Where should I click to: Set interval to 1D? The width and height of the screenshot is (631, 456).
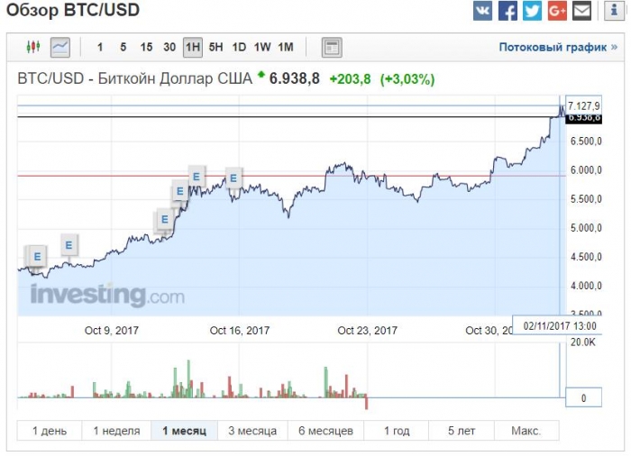click(x=239, y=47)
